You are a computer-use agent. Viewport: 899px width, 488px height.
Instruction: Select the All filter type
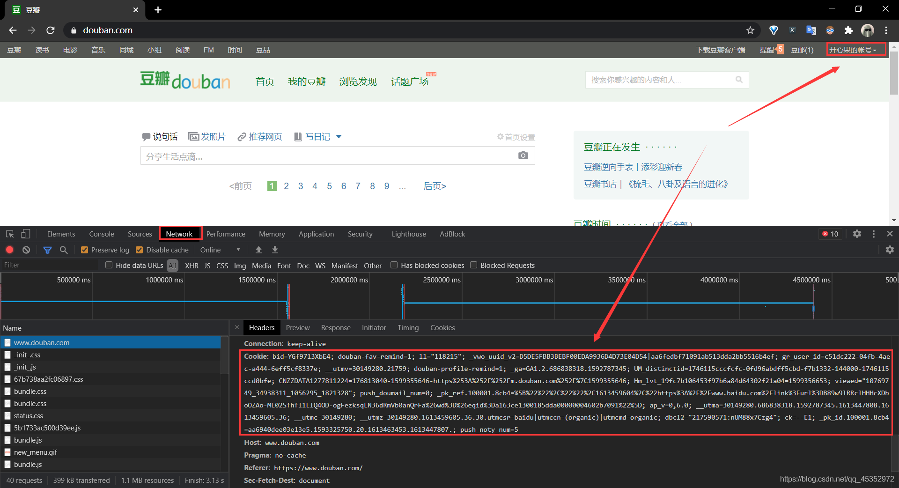pyautogui.click(x=172, y=266)
